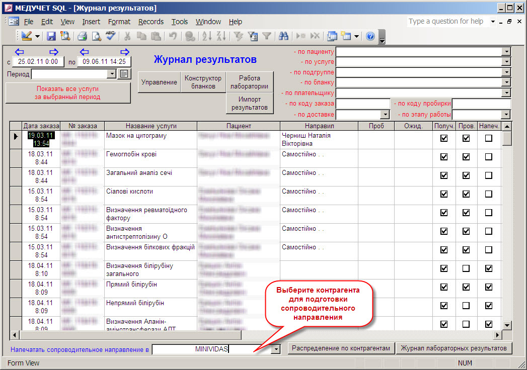Click the 'по коду заказа' input field

[x=363, y=104]
